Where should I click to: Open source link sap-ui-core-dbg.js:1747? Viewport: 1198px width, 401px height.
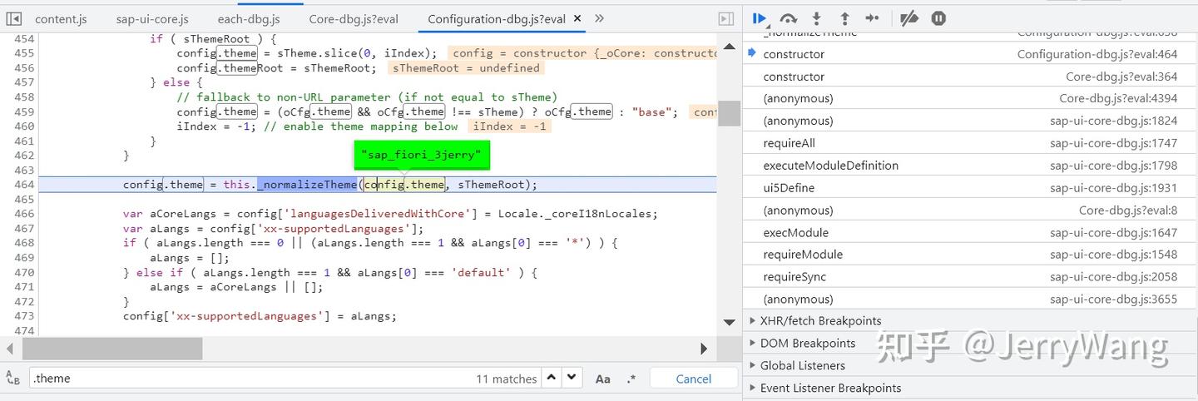(1113, 143)
